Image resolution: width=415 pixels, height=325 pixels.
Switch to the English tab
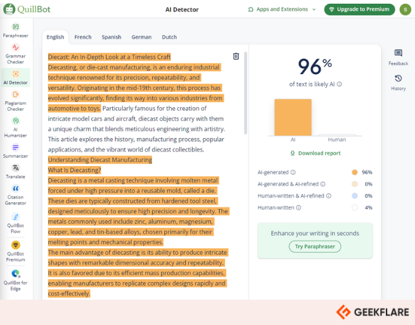click(x=55, y=37)
